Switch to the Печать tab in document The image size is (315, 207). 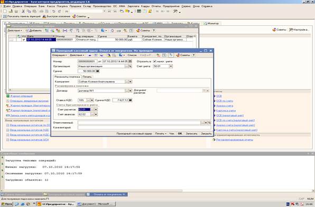coord(87,77)
